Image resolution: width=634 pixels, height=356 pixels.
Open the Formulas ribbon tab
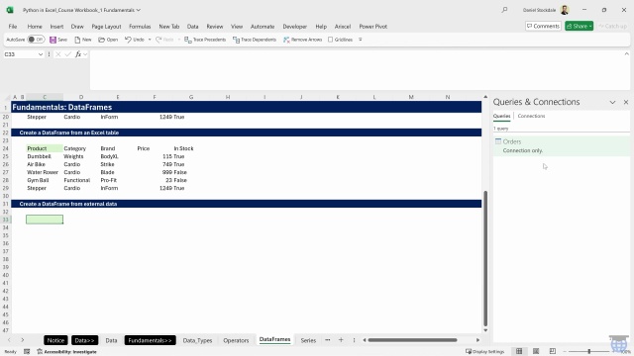point(140,27)
